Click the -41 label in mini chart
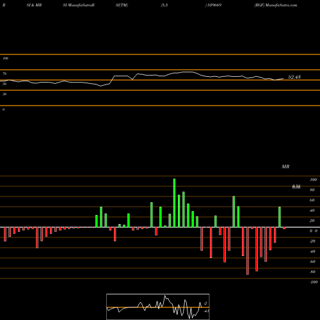The width and height of the screenshot is (320, 320). click(206, 311)
